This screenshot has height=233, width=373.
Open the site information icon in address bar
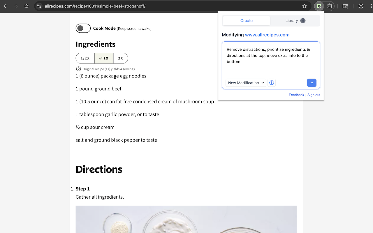(x=39, y=6)
